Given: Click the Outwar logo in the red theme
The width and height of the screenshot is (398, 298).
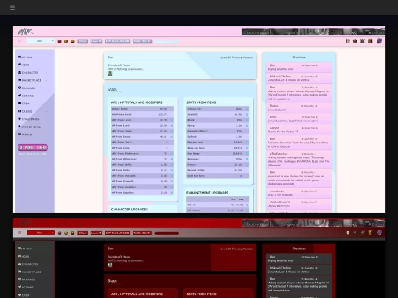Looking at the screenshot, I should coord(25,223).
